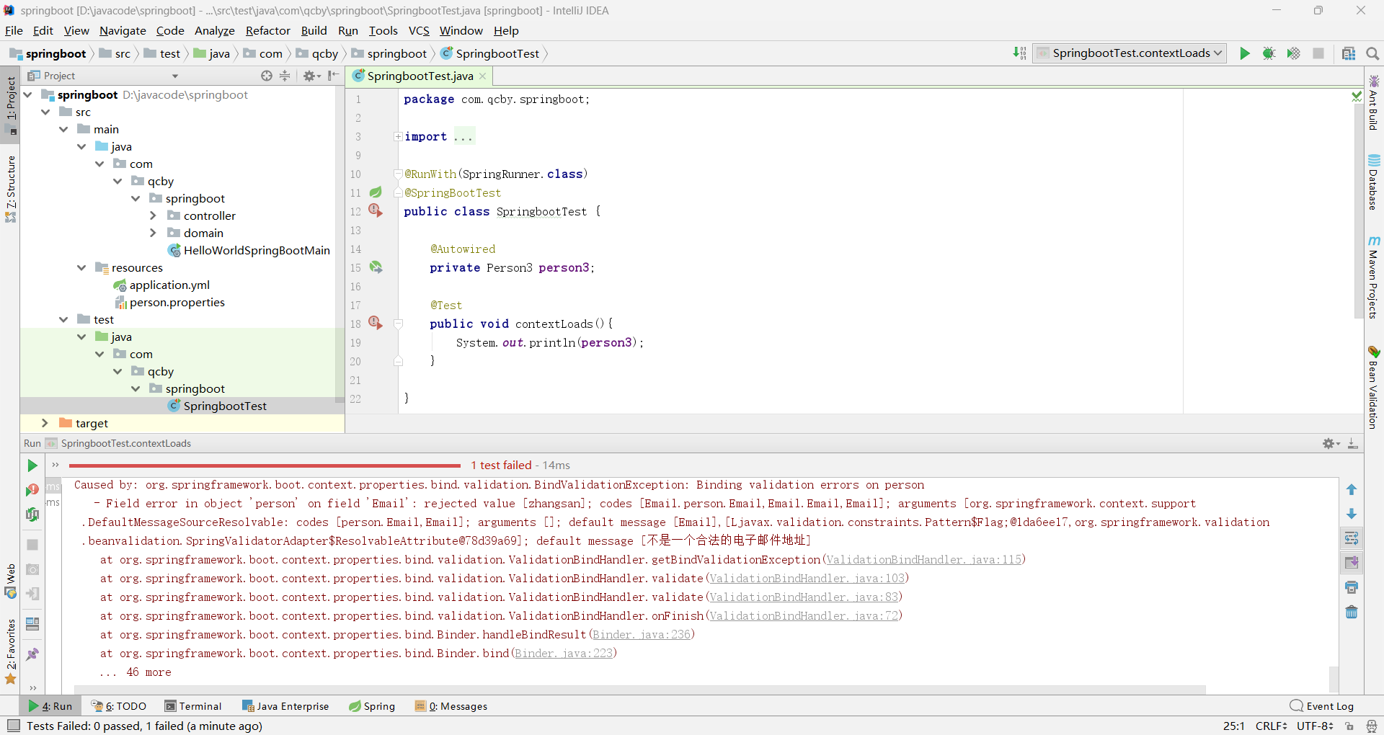Clear all console output with trash icon
This screenshot has width=1384, height=735.
[x=1352, y=612]
